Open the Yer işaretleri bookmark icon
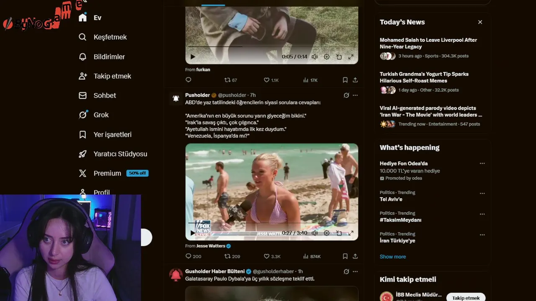This screenshot has height=301, width=536. tap(82, 135)
